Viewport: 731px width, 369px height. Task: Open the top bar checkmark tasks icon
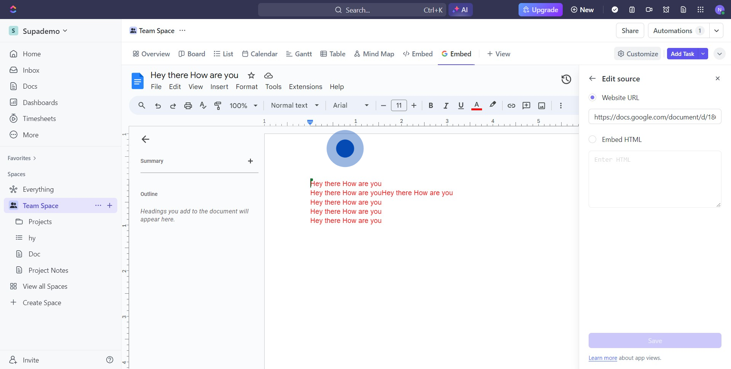click(x=614, y=10)
